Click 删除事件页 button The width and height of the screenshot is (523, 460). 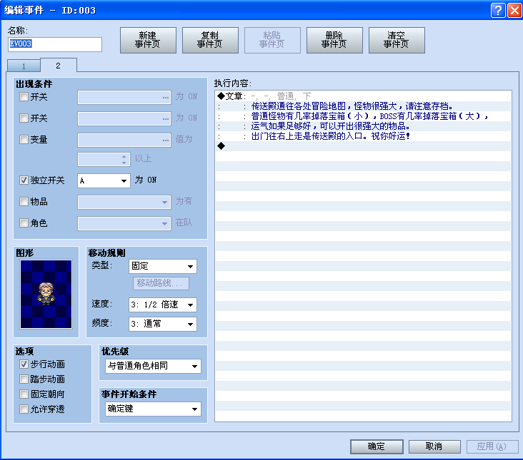point(334,40)
